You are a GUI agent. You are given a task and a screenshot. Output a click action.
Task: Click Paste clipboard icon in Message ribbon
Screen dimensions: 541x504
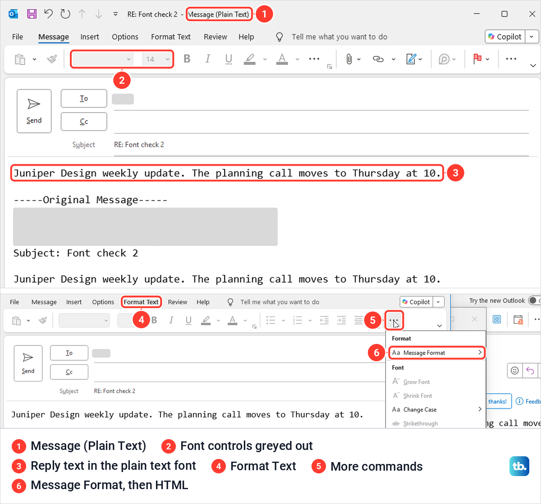[x=20, y=59]
